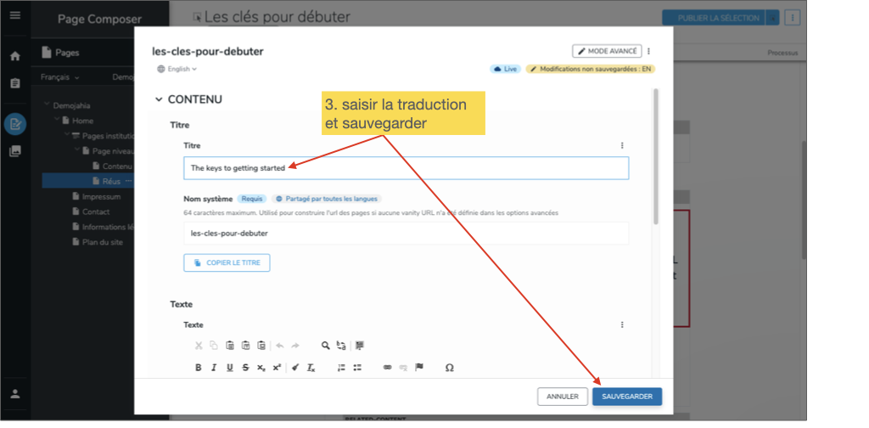The width and height of the screenshot is (869, 428).
Task: Click the strikethrough formatting icon
Action: [245, 368]
